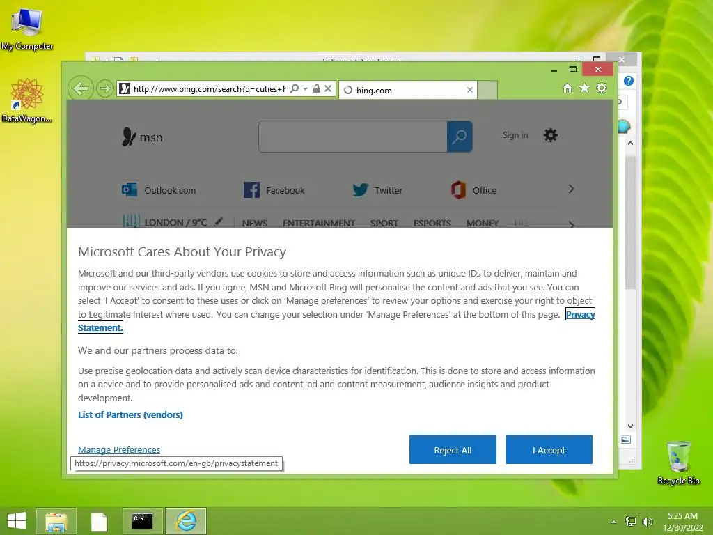Show hidden tray icons arrow
Screen dimensions: 713x535
tap(613, 522)
